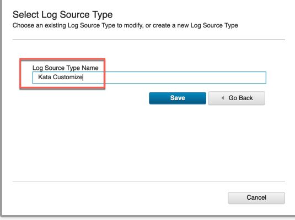The image size is (295, 220).
Task: Choose the gray Cancel button at the bottom
Action: click(256, 197)
